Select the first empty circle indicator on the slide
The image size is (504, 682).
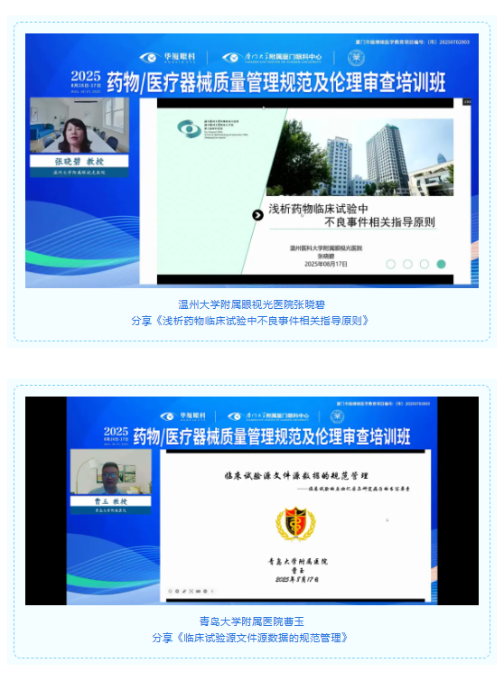391,264
